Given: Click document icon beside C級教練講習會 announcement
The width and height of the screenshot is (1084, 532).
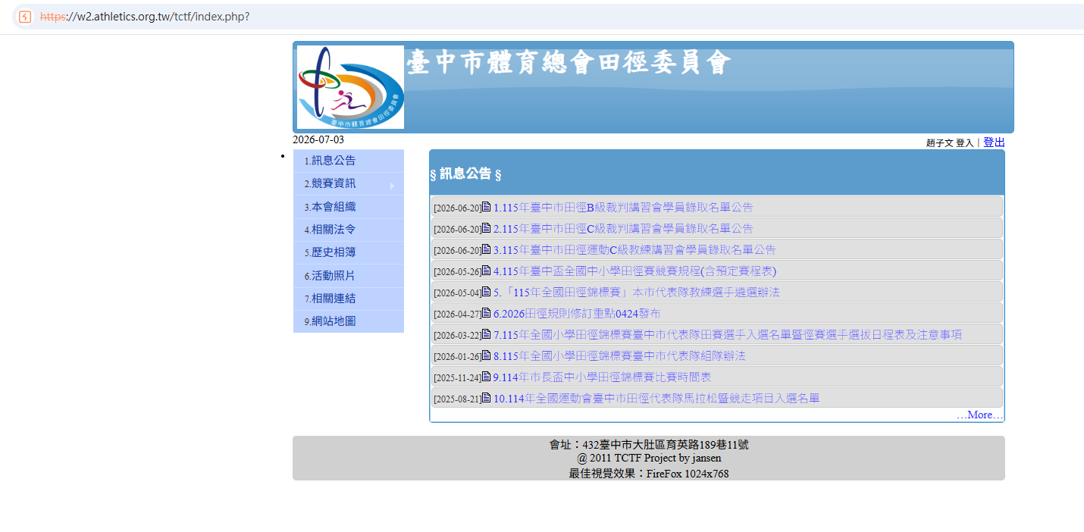Looking at the screenshot, I should pyautogui.click(x=487, y=249).
